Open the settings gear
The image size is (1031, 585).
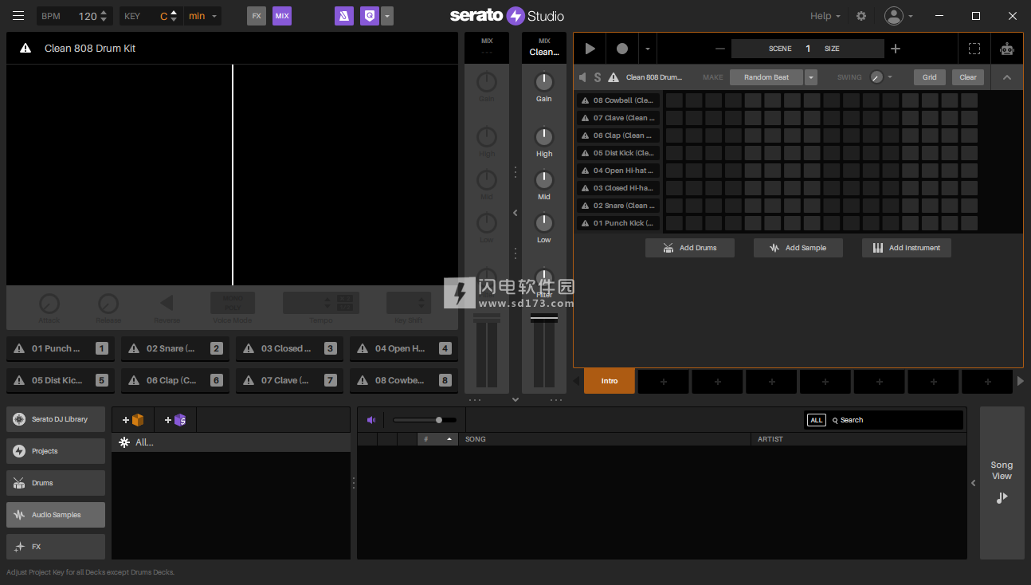[x=860, y=16]
